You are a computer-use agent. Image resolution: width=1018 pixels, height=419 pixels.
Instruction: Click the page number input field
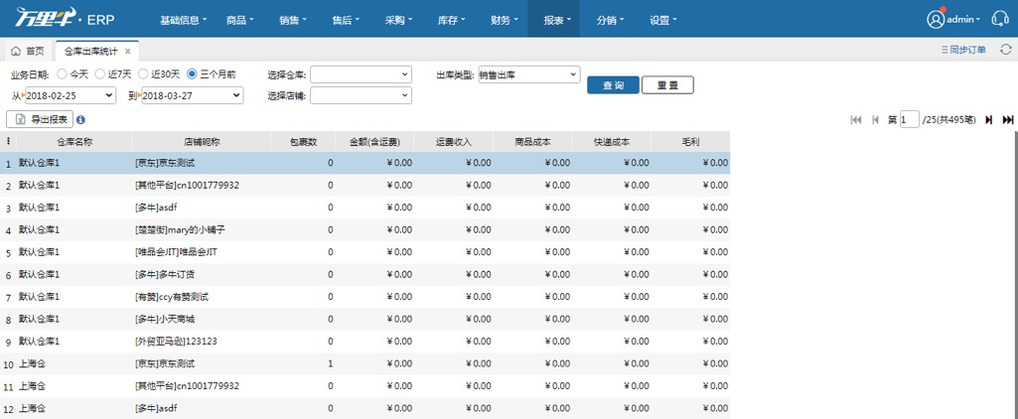tap(910, 119)
